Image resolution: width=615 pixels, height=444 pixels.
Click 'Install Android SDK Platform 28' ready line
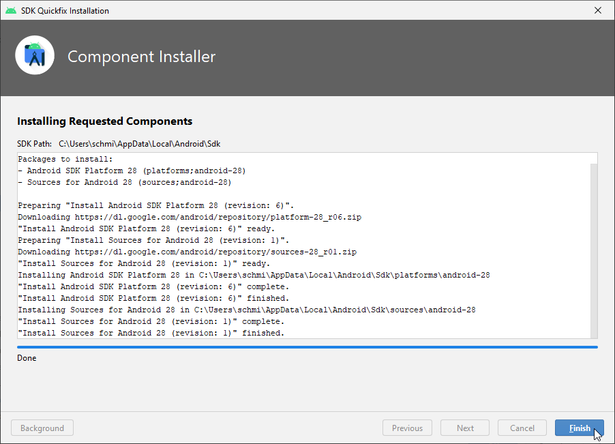147,228
